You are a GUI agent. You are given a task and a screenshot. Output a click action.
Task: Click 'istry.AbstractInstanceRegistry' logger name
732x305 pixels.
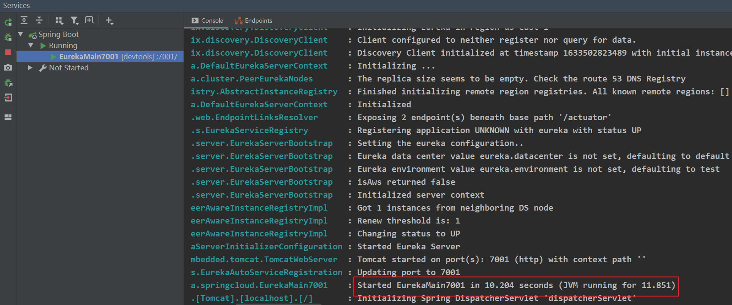click(264, 92)
